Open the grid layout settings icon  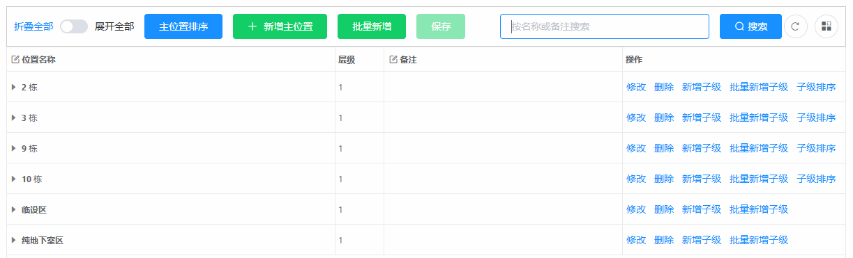click(x=826, y=26)
